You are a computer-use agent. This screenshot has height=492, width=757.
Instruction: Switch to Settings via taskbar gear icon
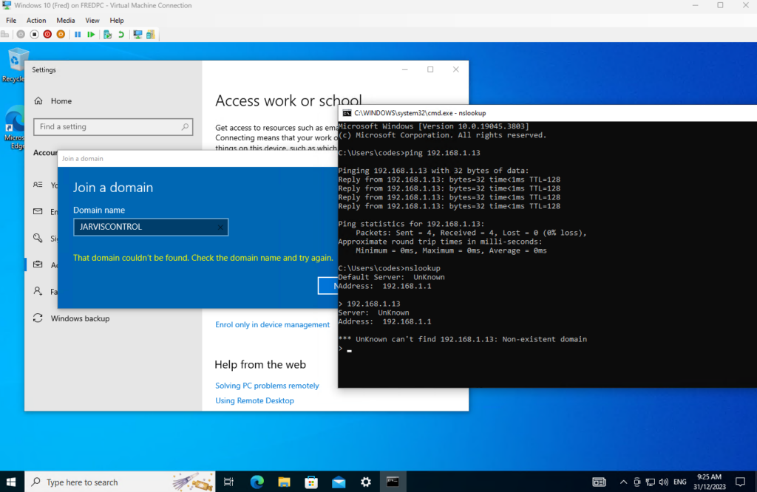[x=366, y=482]
